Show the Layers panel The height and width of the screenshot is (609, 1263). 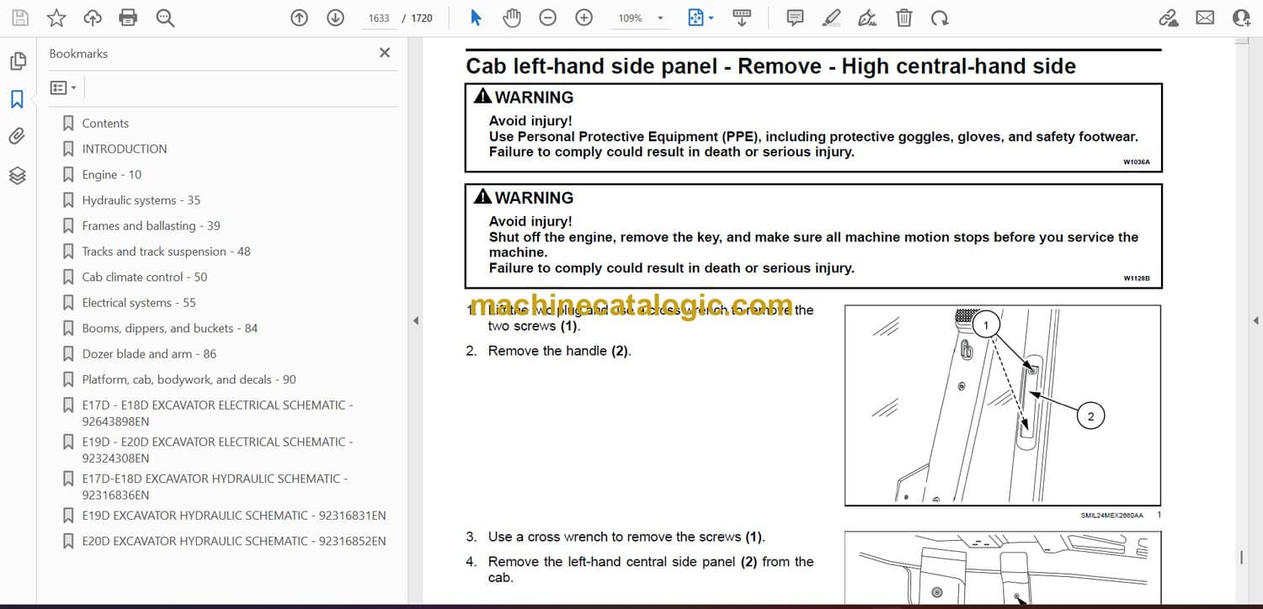[x=17, y=175]
